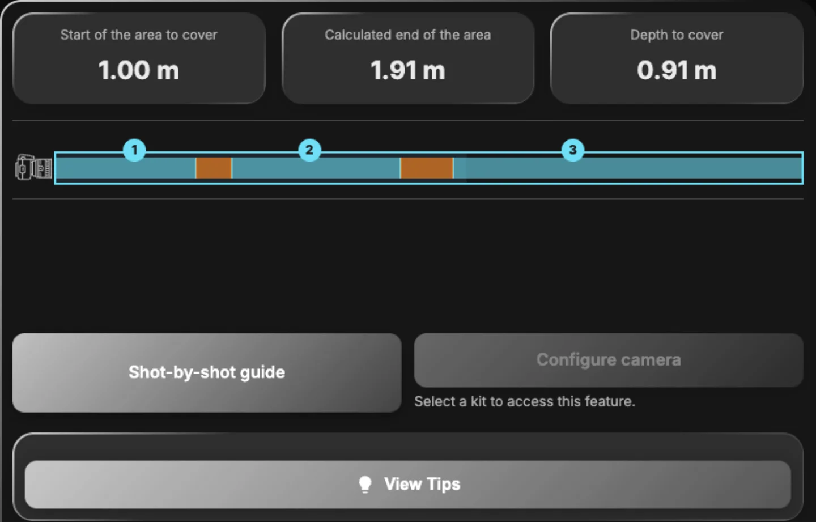Click the Configure camera button

tap(609, 360)
